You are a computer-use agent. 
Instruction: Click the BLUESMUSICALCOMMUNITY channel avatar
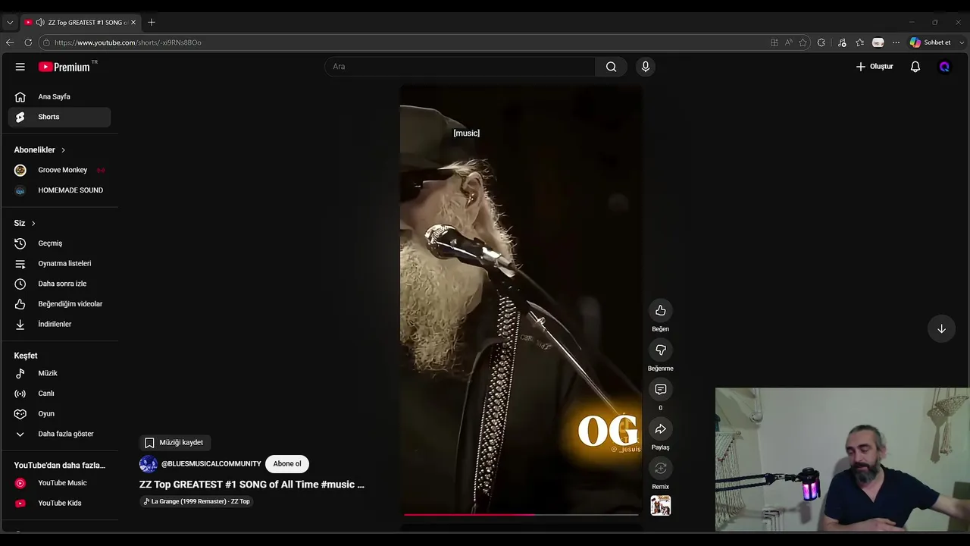click(x=149, y=464)
